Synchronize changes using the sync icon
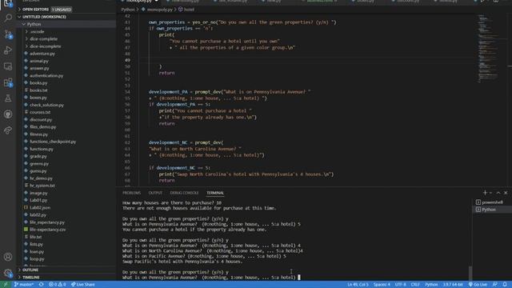Viewport: 512px width, 288px height. tap(41, 285)
